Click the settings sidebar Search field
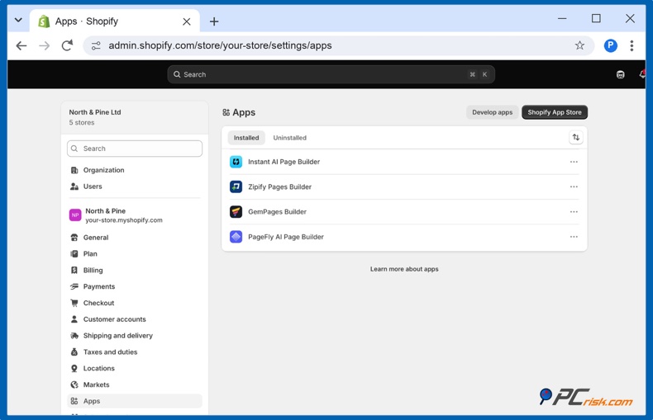The image size is (653, 420). (135, 149)
